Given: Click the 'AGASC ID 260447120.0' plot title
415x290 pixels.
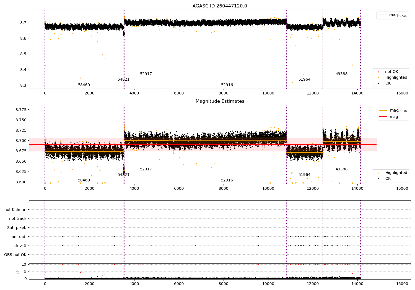Looking at the screenshot, I should (x=220, y=6).
